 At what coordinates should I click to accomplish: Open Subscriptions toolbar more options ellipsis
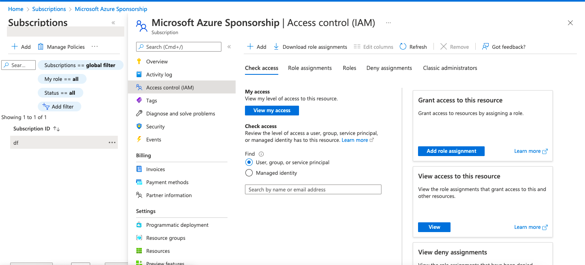coord(95,47)
